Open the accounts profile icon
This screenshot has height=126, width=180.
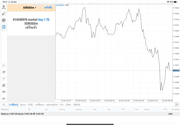pyautogui.click(x=4, y=6)
